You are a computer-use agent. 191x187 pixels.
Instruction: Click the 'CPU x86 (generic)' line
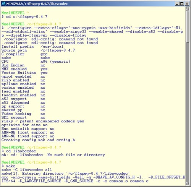point(36,62)
